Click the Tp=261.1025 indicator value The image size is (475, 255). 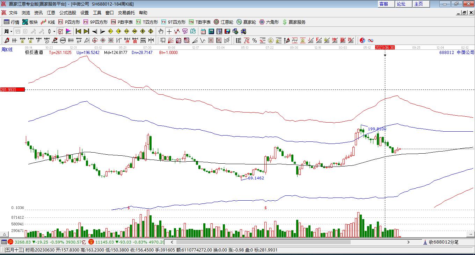(60, 53)
